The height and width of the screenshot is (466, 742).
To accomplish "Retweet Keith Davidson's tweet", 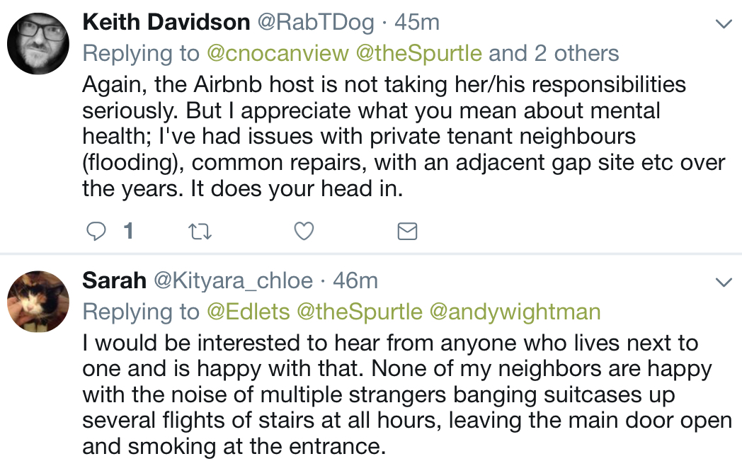I will pyautogui.click(x=200, y=232).
